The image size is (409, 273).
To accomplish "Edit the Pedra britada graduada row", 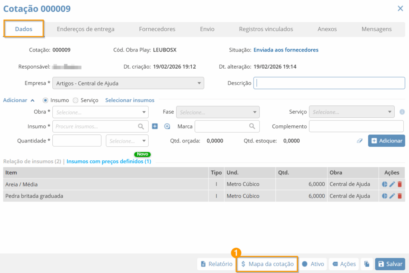I will (x=392, y=196).
